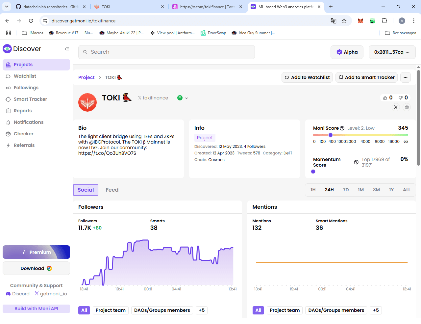Open Chrome profile avatar A
Image resolution: width=421 pixels, height=324 pixels.
402,21
